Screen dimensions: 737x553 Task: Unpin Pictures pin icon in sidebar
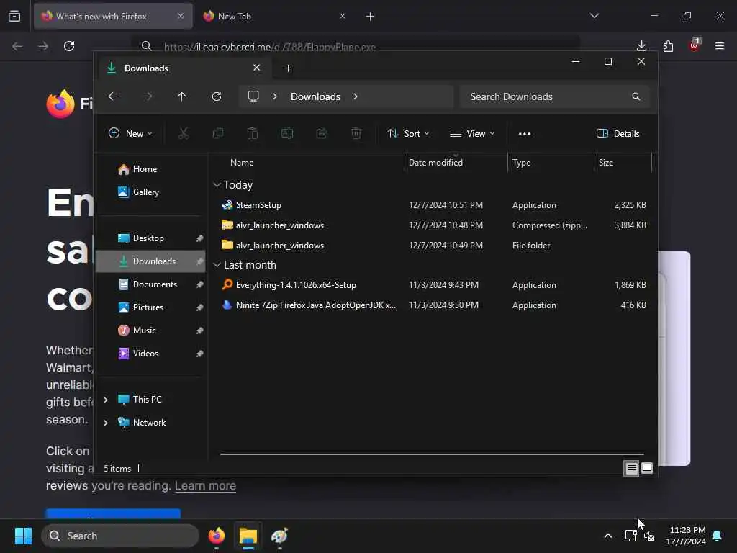point(200,307)
